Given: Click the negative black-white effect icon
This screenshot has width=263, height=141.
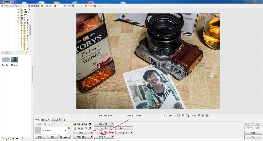Looking at the screenshot, I should (x=90, y=124).
